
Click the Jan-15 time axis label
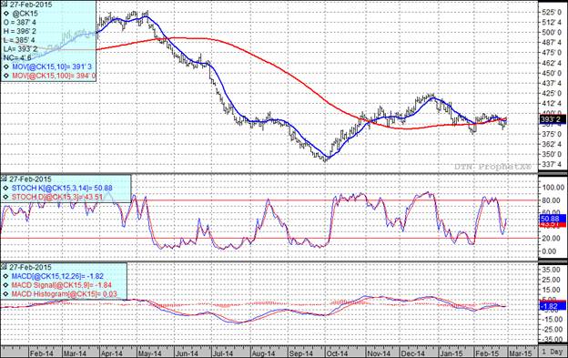tap(451, 353)
